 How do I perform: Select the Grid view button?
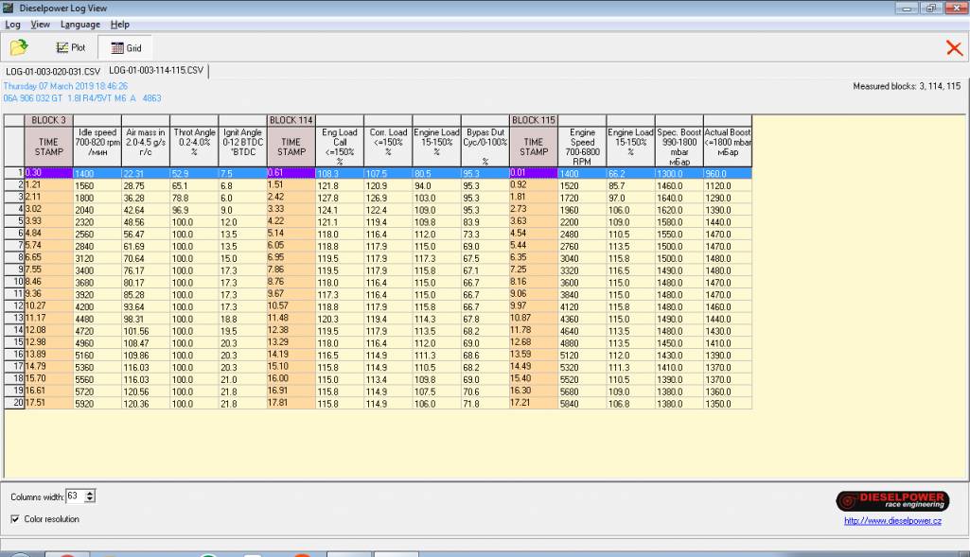pos(126,47)
